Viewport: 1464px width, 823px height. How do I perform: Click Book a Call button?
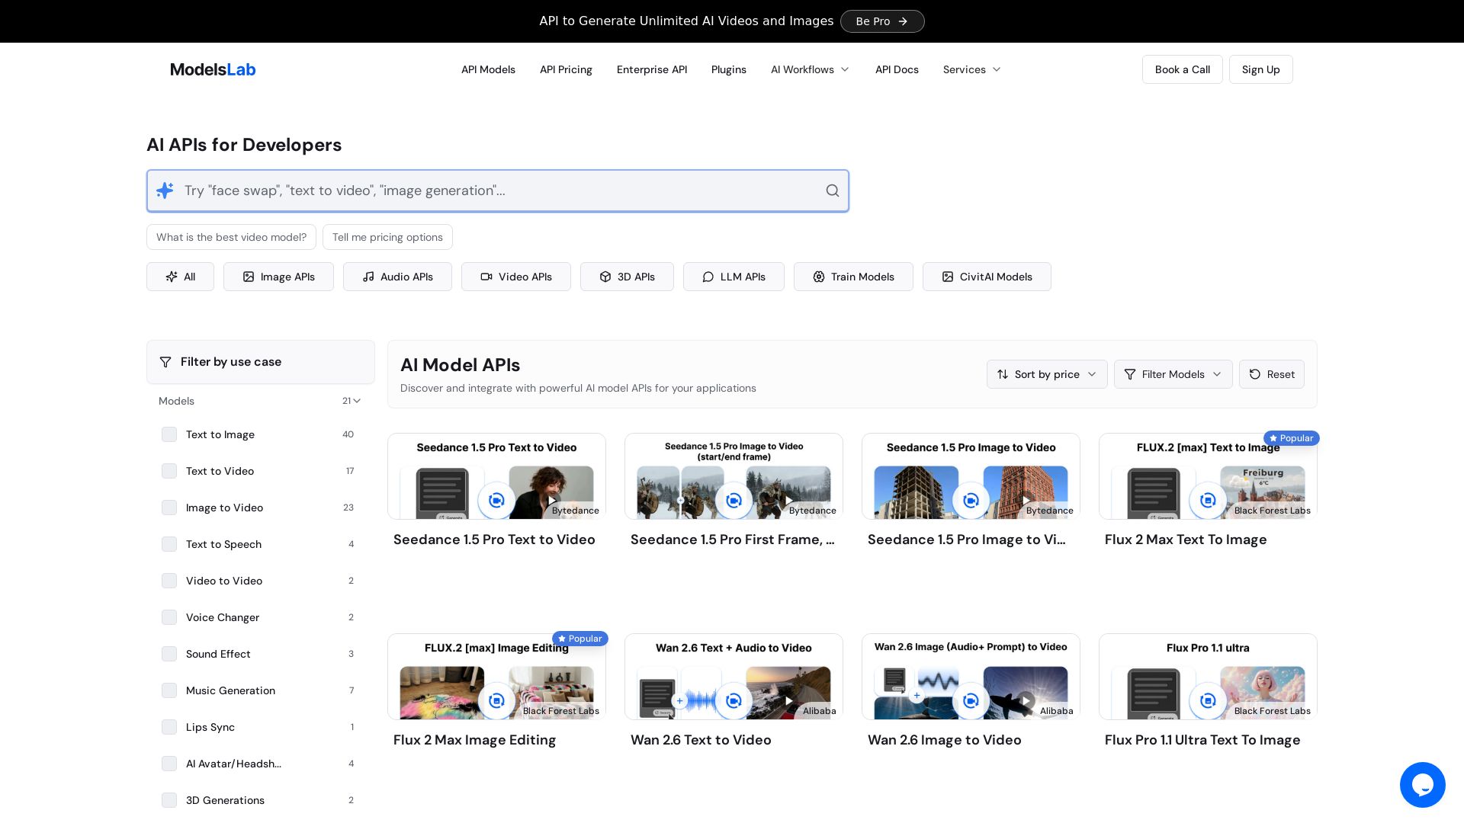point(1182,69)
